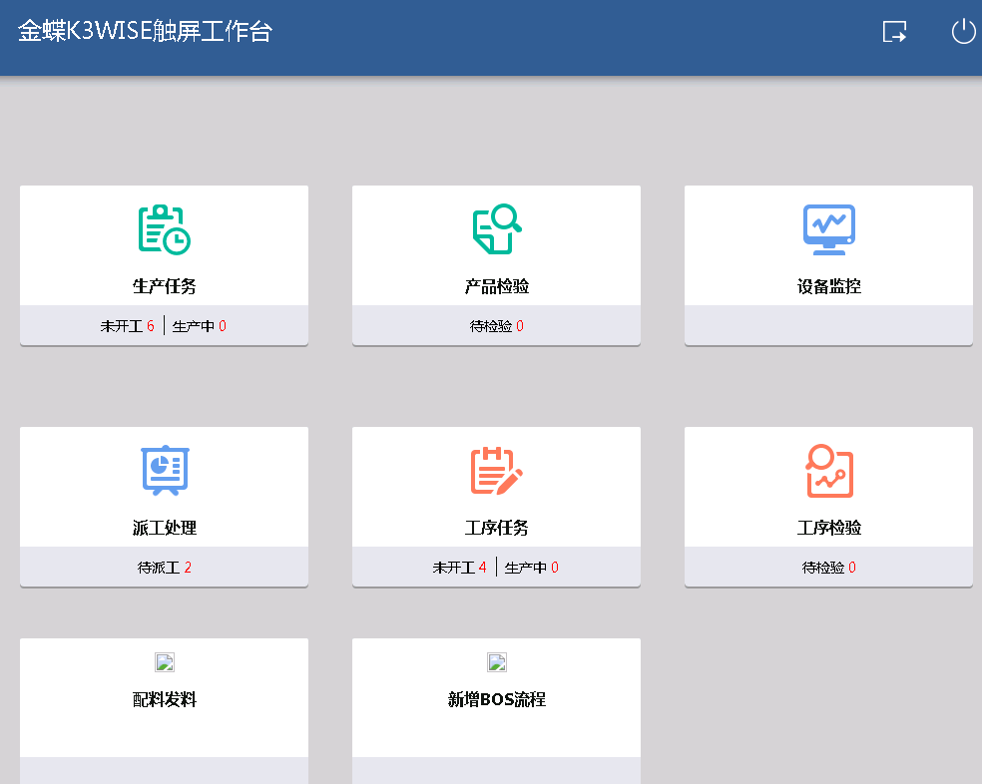
Task: Click the 金蝶K3WISE触屏工作台 title
Action: coord(145,32)
